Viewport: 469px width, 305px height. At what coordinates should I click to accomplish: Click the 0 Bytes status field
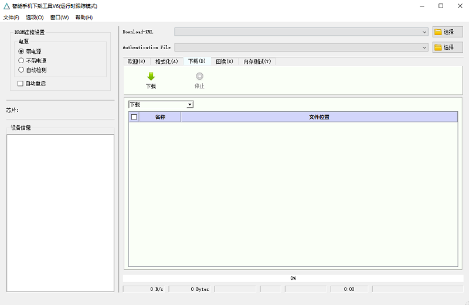tap(189, 289)
